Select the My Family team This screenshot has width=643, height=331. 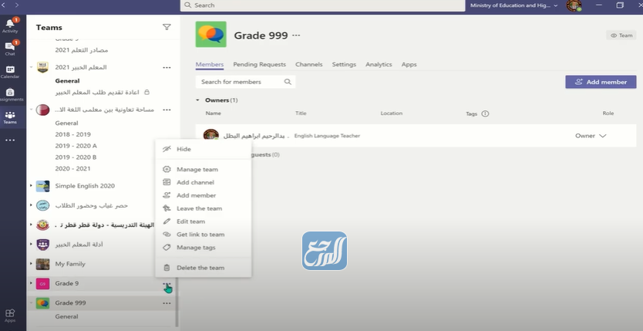(x=70, y=264)
